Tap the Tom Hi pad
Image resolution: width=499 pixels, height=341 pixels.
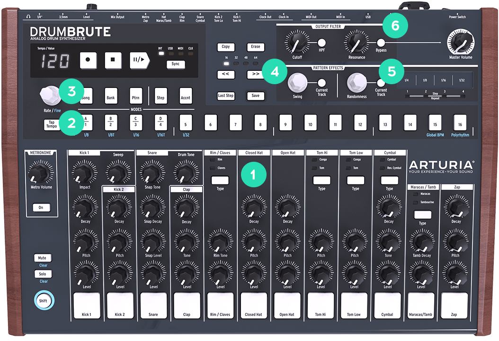(x=321, y=306)
